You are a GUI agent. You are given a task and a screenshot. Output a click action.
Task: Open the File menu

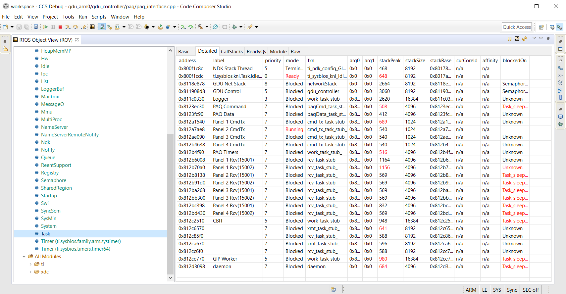tap(6, 17)
